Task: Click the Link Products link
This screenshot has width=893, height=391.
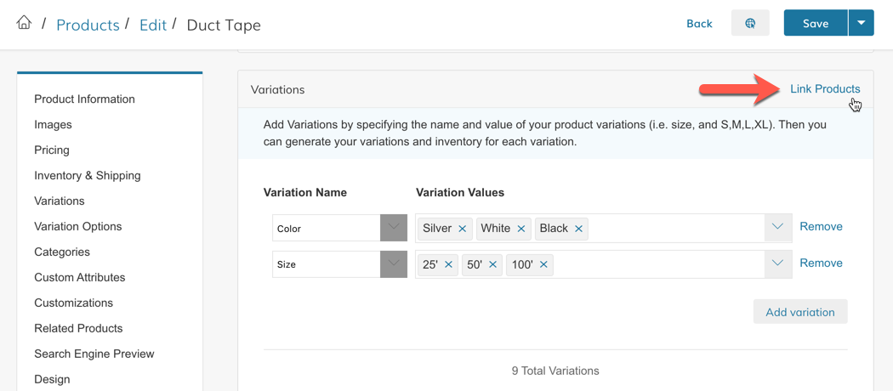Action: pyautogui.click(x=825, y=88)
